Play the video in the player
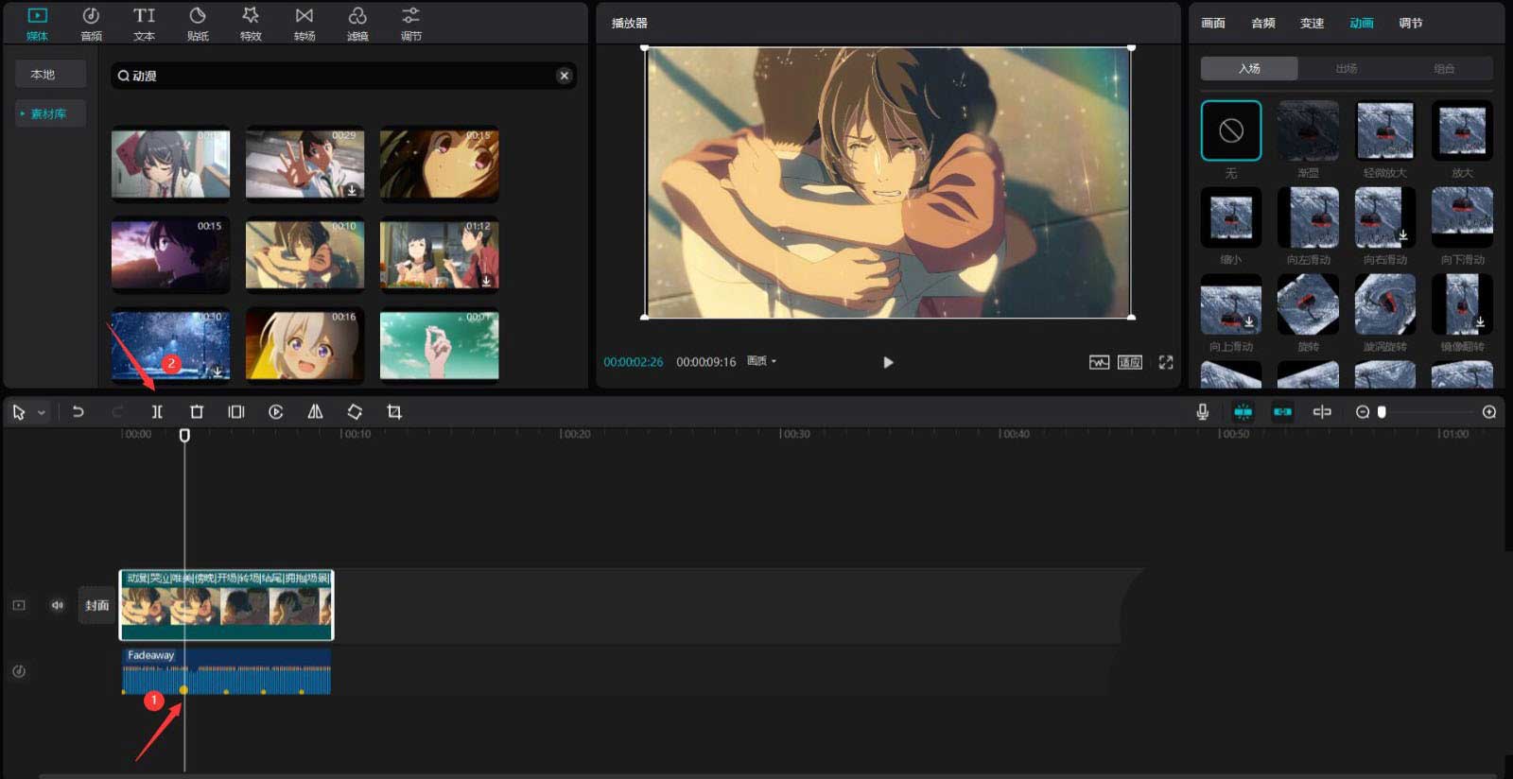The height and width of the screenshot is (779, 1513). click(x=888, y=362)
